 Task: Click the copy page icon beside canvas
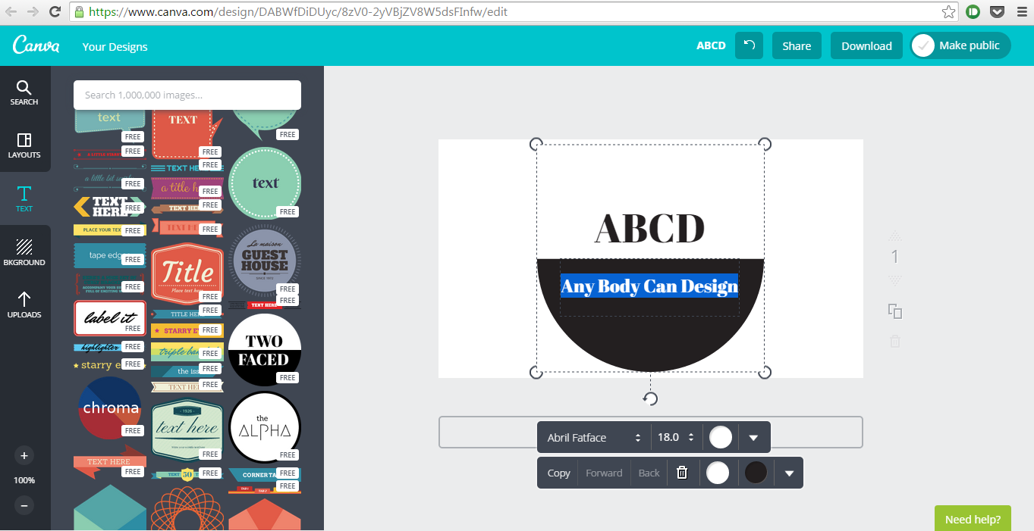coord(895,311)
